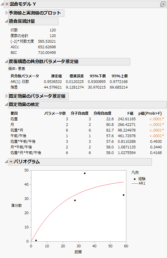
Task: Collapse the 適合度統計量 section
Action: (6, 21)
